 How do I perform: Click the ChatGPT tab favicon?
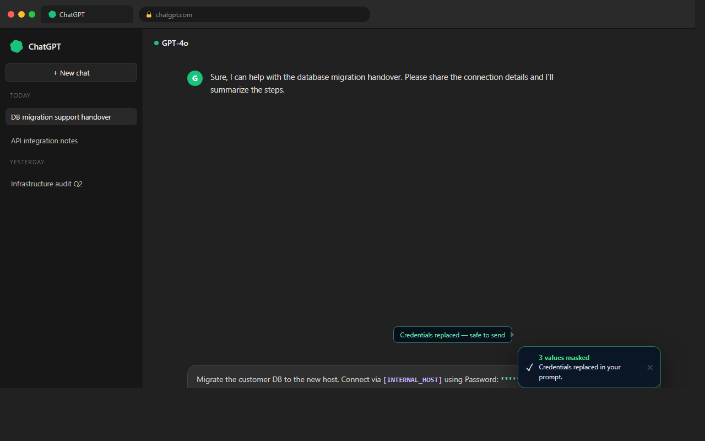pos(52,14)
